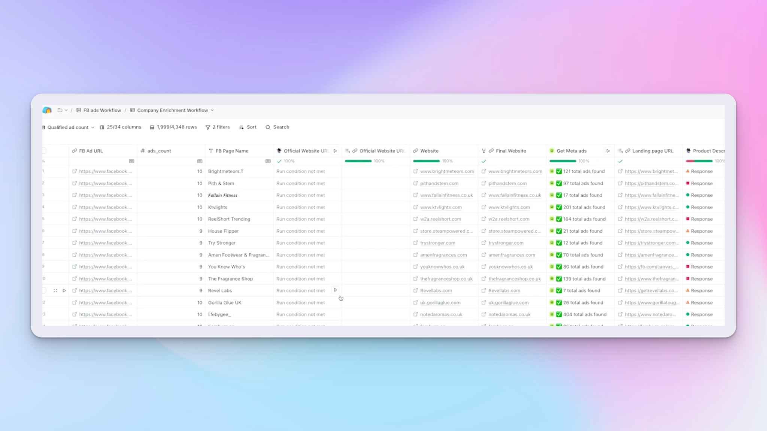767x431 pixels.
Task: Expand the folder chevron in the breadcrumb
Action: tap(66, 110)
